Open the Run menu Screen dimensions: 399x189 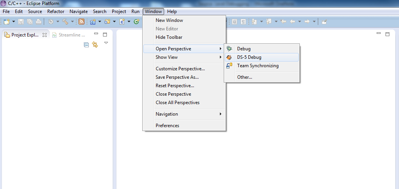135,12
